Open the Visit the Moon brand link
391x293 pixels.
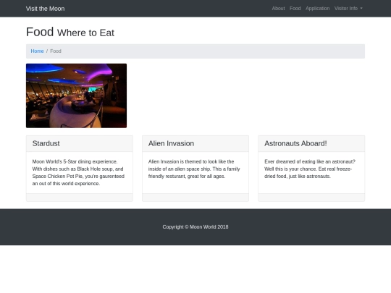click(45, 9)
